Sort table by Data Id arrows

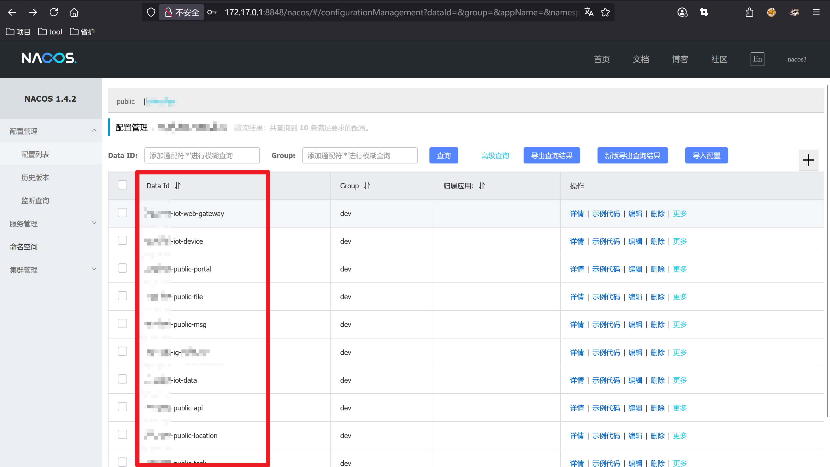178,186
